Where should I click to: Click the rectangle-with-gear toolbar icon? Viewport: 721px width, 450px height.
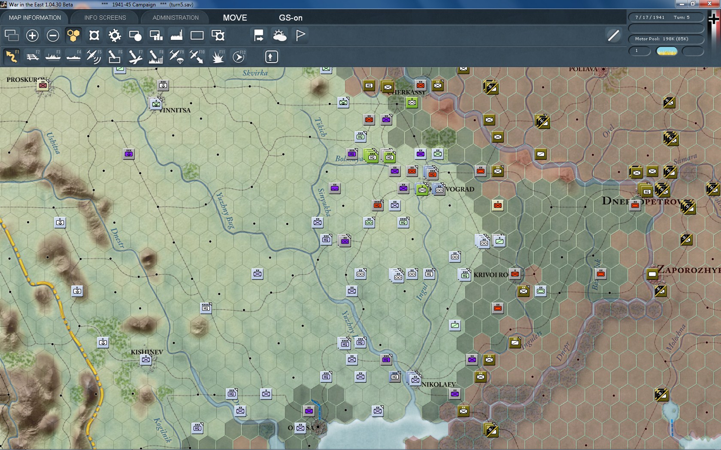tap(218, 36)
